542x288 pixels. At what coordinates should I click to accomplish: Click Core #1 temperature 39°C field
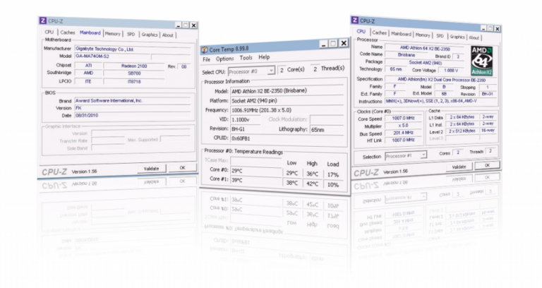256,180
